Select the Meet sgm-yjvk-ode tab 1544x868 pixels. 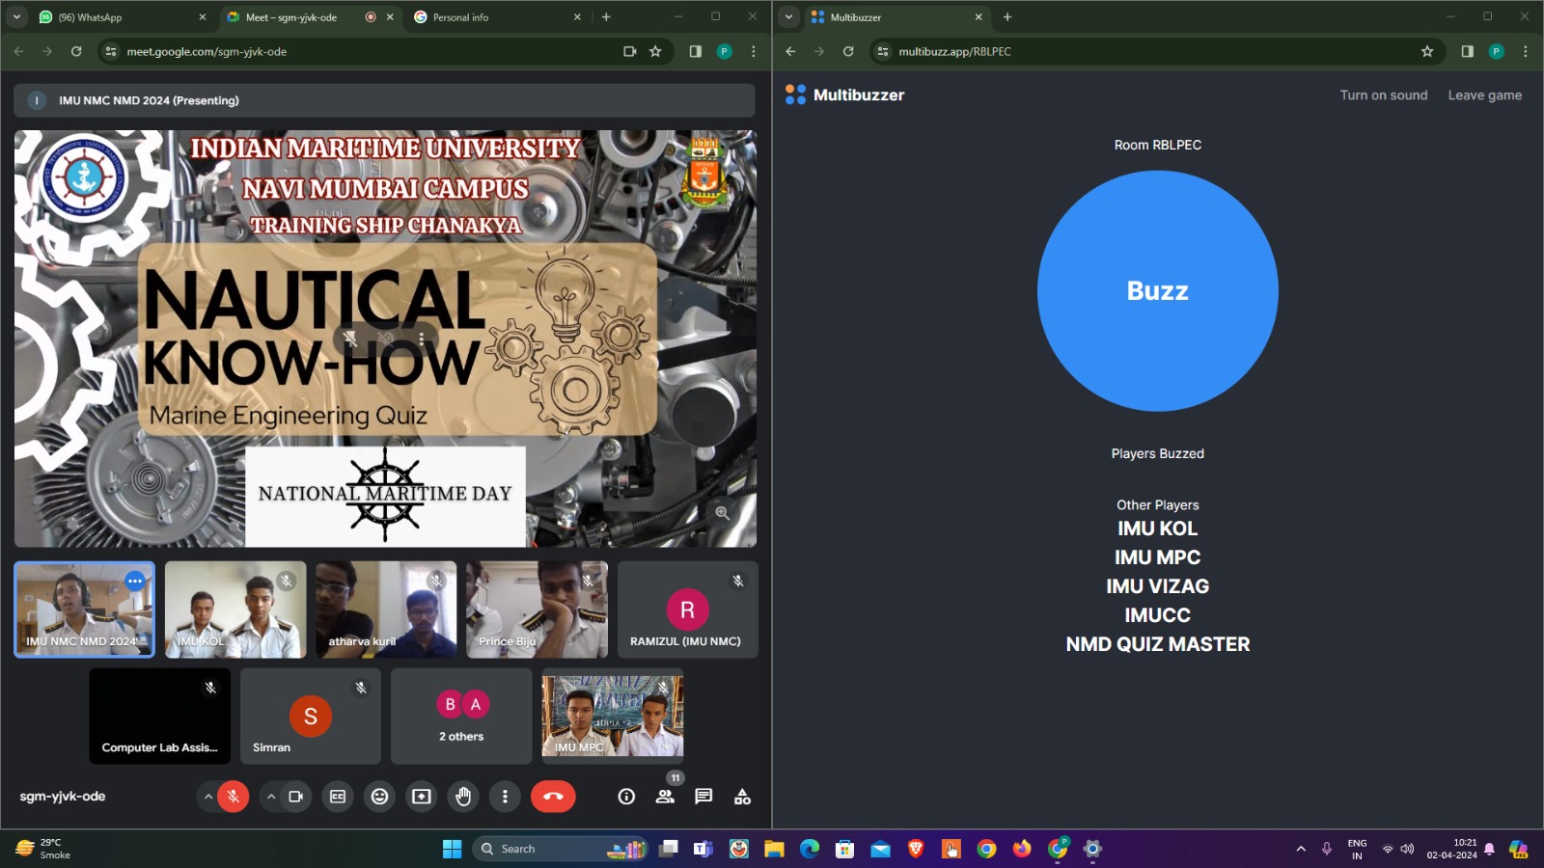click(311, 17)
